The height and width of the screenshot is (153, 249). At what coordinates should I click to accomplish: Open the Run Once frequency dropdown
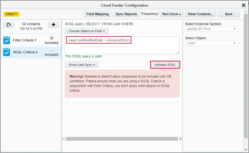171,14
